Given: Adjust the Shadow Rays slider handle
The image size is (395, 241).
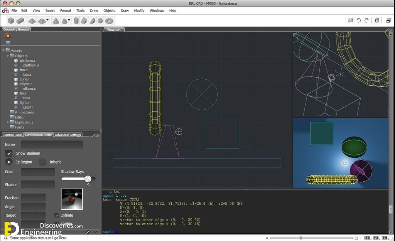Looking at the screenshot, I should pyautogui.click(x=88, y=179).
